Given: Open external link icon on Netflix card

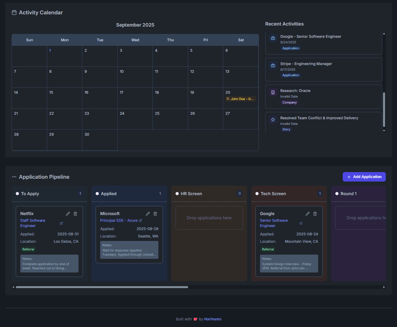Looking at the screenshot, I should [x=61, y=223].
